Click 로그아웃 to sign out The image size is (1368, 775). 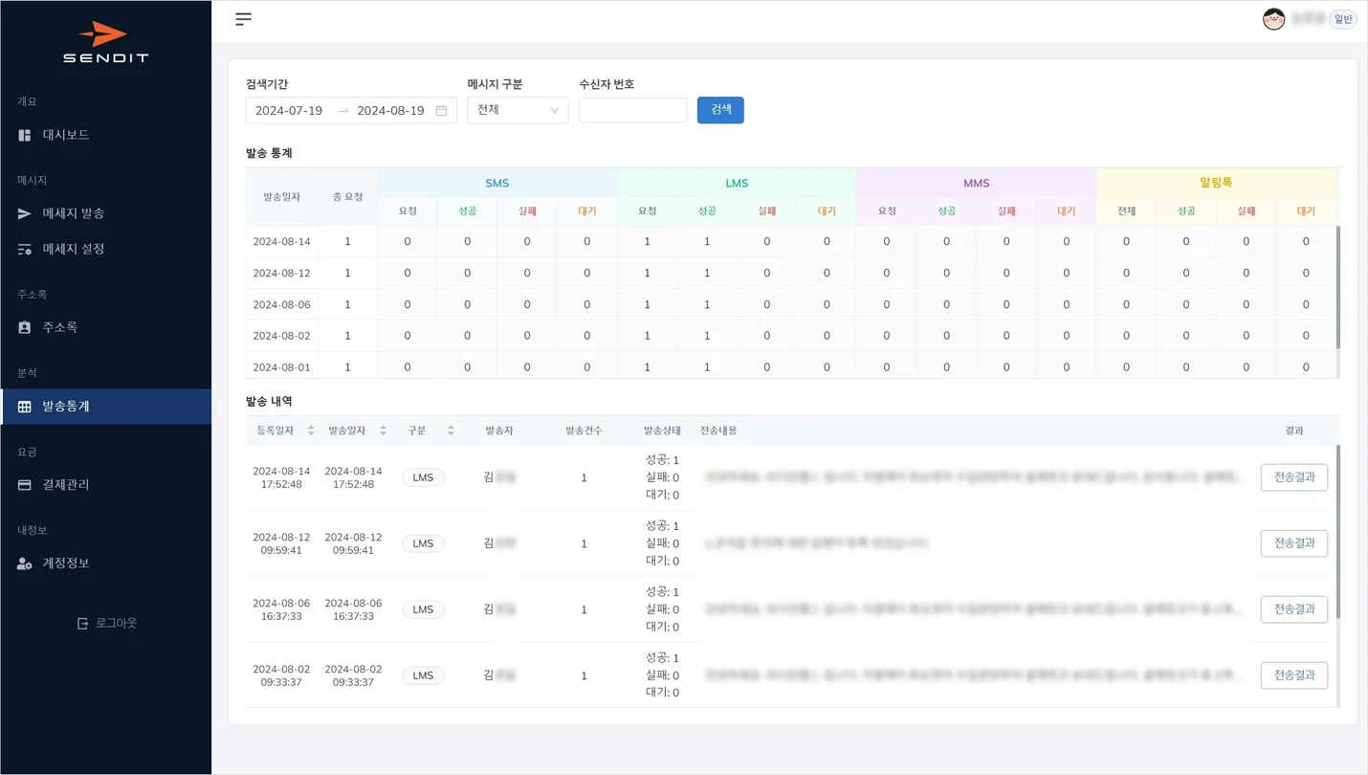(107, 623)
